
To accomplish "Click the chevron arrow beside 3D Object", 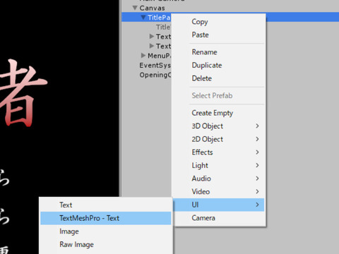I will pyautogui.click(x=257, y=126).
